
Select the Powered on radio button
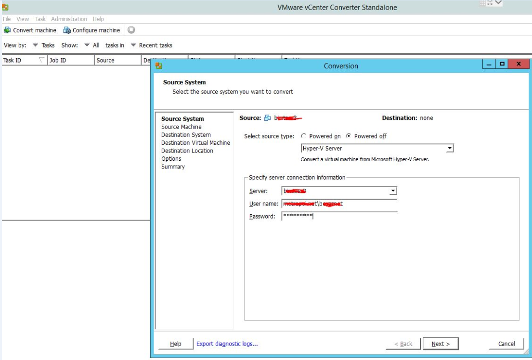coord(303,136)
